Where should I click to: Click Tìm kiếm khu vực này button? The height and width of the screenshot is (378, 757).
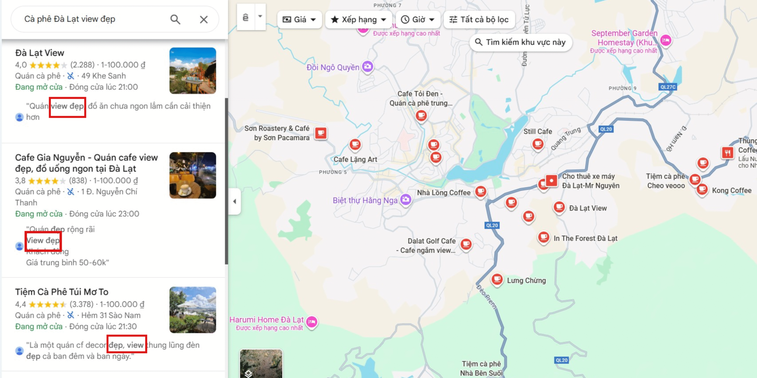(520, 42)
